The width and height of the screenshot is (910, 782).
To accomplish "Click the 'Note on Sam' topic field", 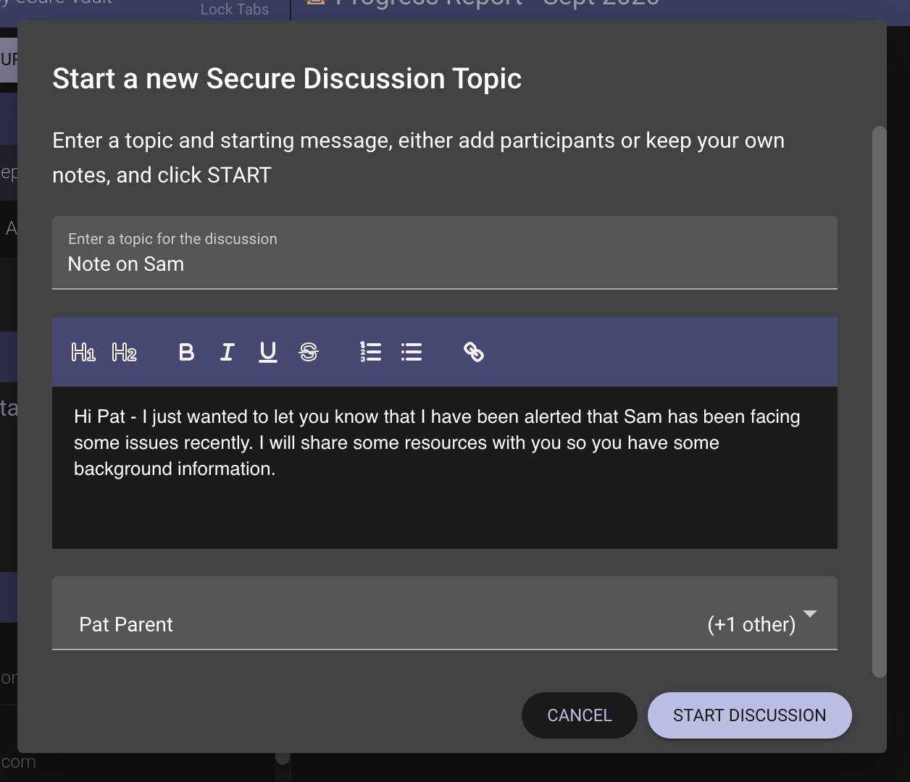I will pyautogui.click(x=443, y=264).
